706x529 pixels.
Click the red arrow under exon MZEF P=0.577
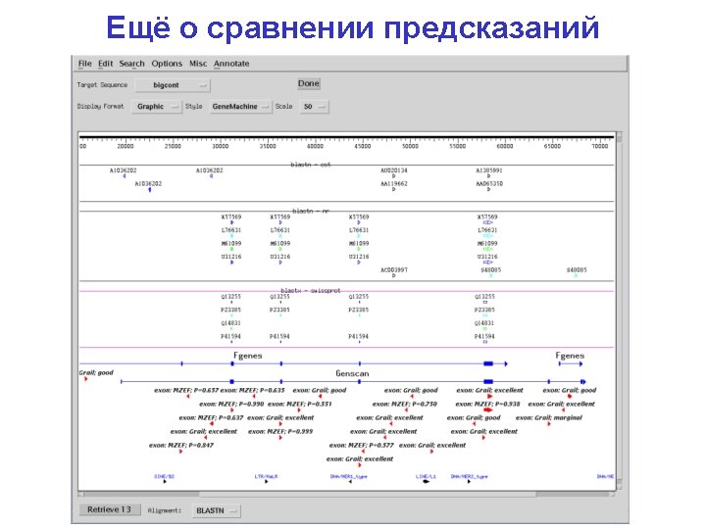click(363, 452)
